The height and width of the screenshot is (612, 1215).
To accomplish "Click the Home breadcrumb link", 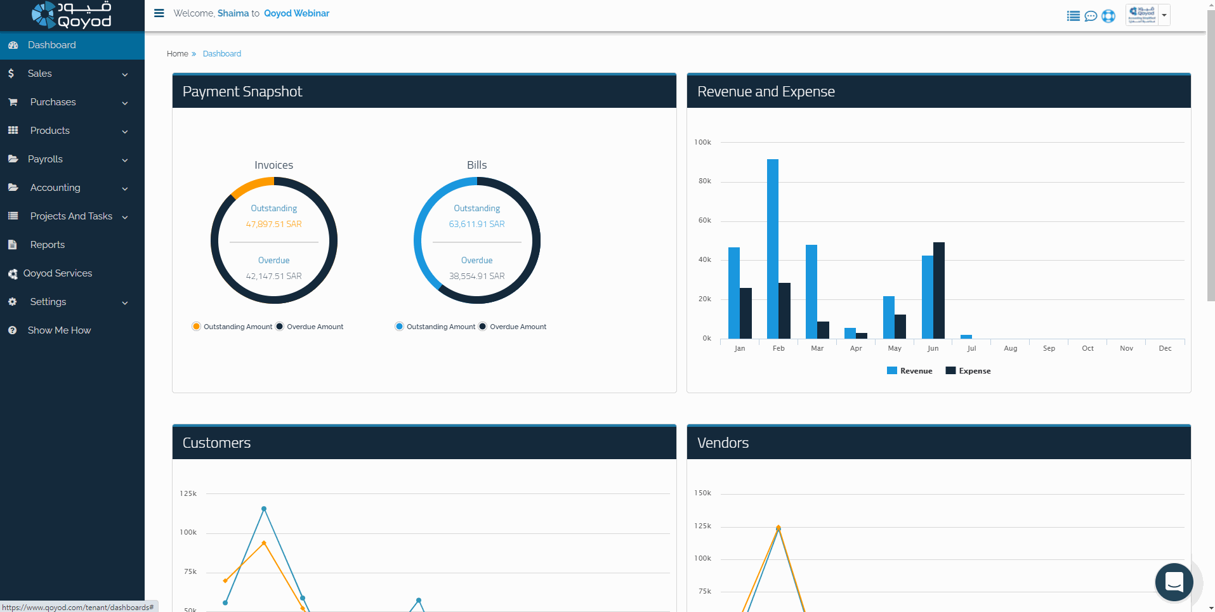I will coord(177,54).
